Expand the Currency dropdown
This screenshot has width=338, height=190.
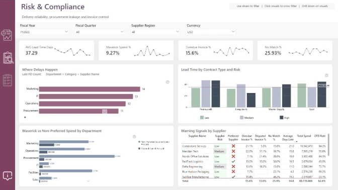pyautogui.click(x=211, y=32)
